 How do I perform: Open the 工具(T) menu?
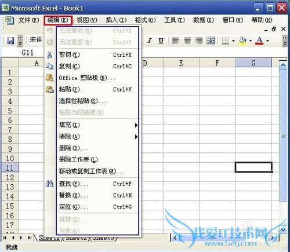[x=175, y=20]
